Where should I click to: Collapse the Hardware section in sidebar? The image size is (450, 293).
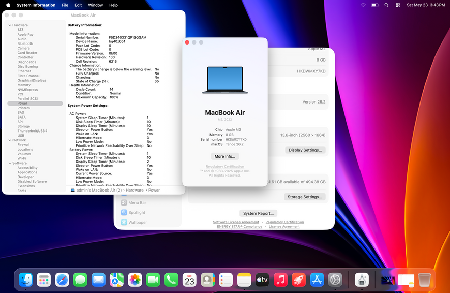(x=10, y=25)
